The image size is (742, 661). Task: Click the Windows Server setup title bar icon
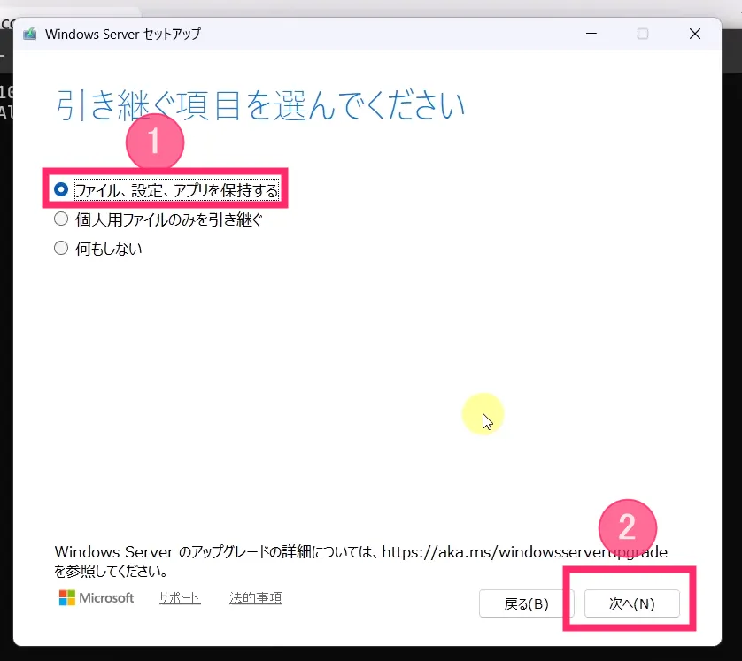(30, 35)
